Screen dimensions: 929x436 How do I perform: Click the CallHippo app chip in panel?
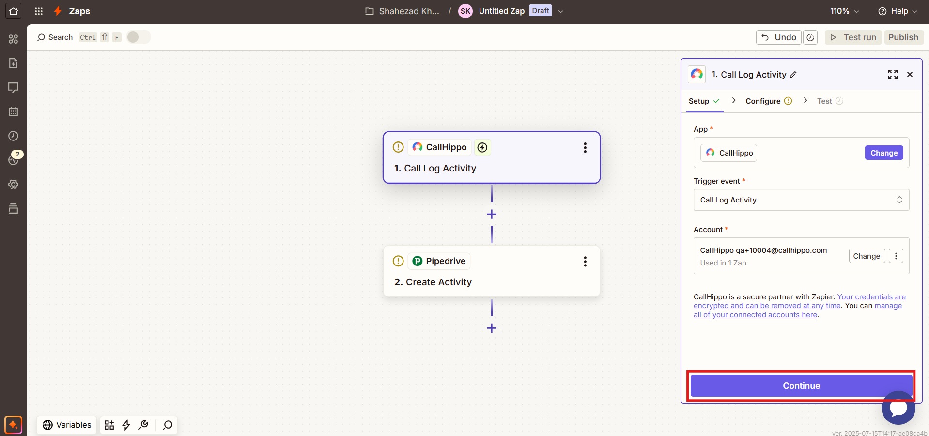(728, 153)
